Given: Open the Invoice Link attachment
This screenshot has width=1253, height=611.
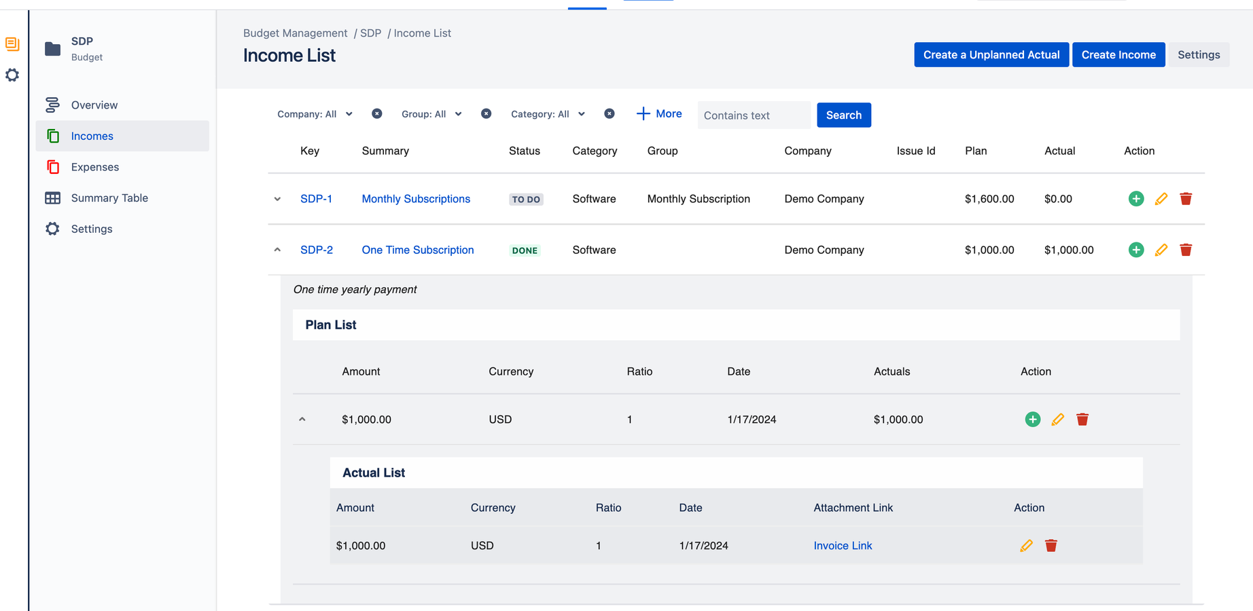Looking at the screenshot, I should click(x=843, y=546).
